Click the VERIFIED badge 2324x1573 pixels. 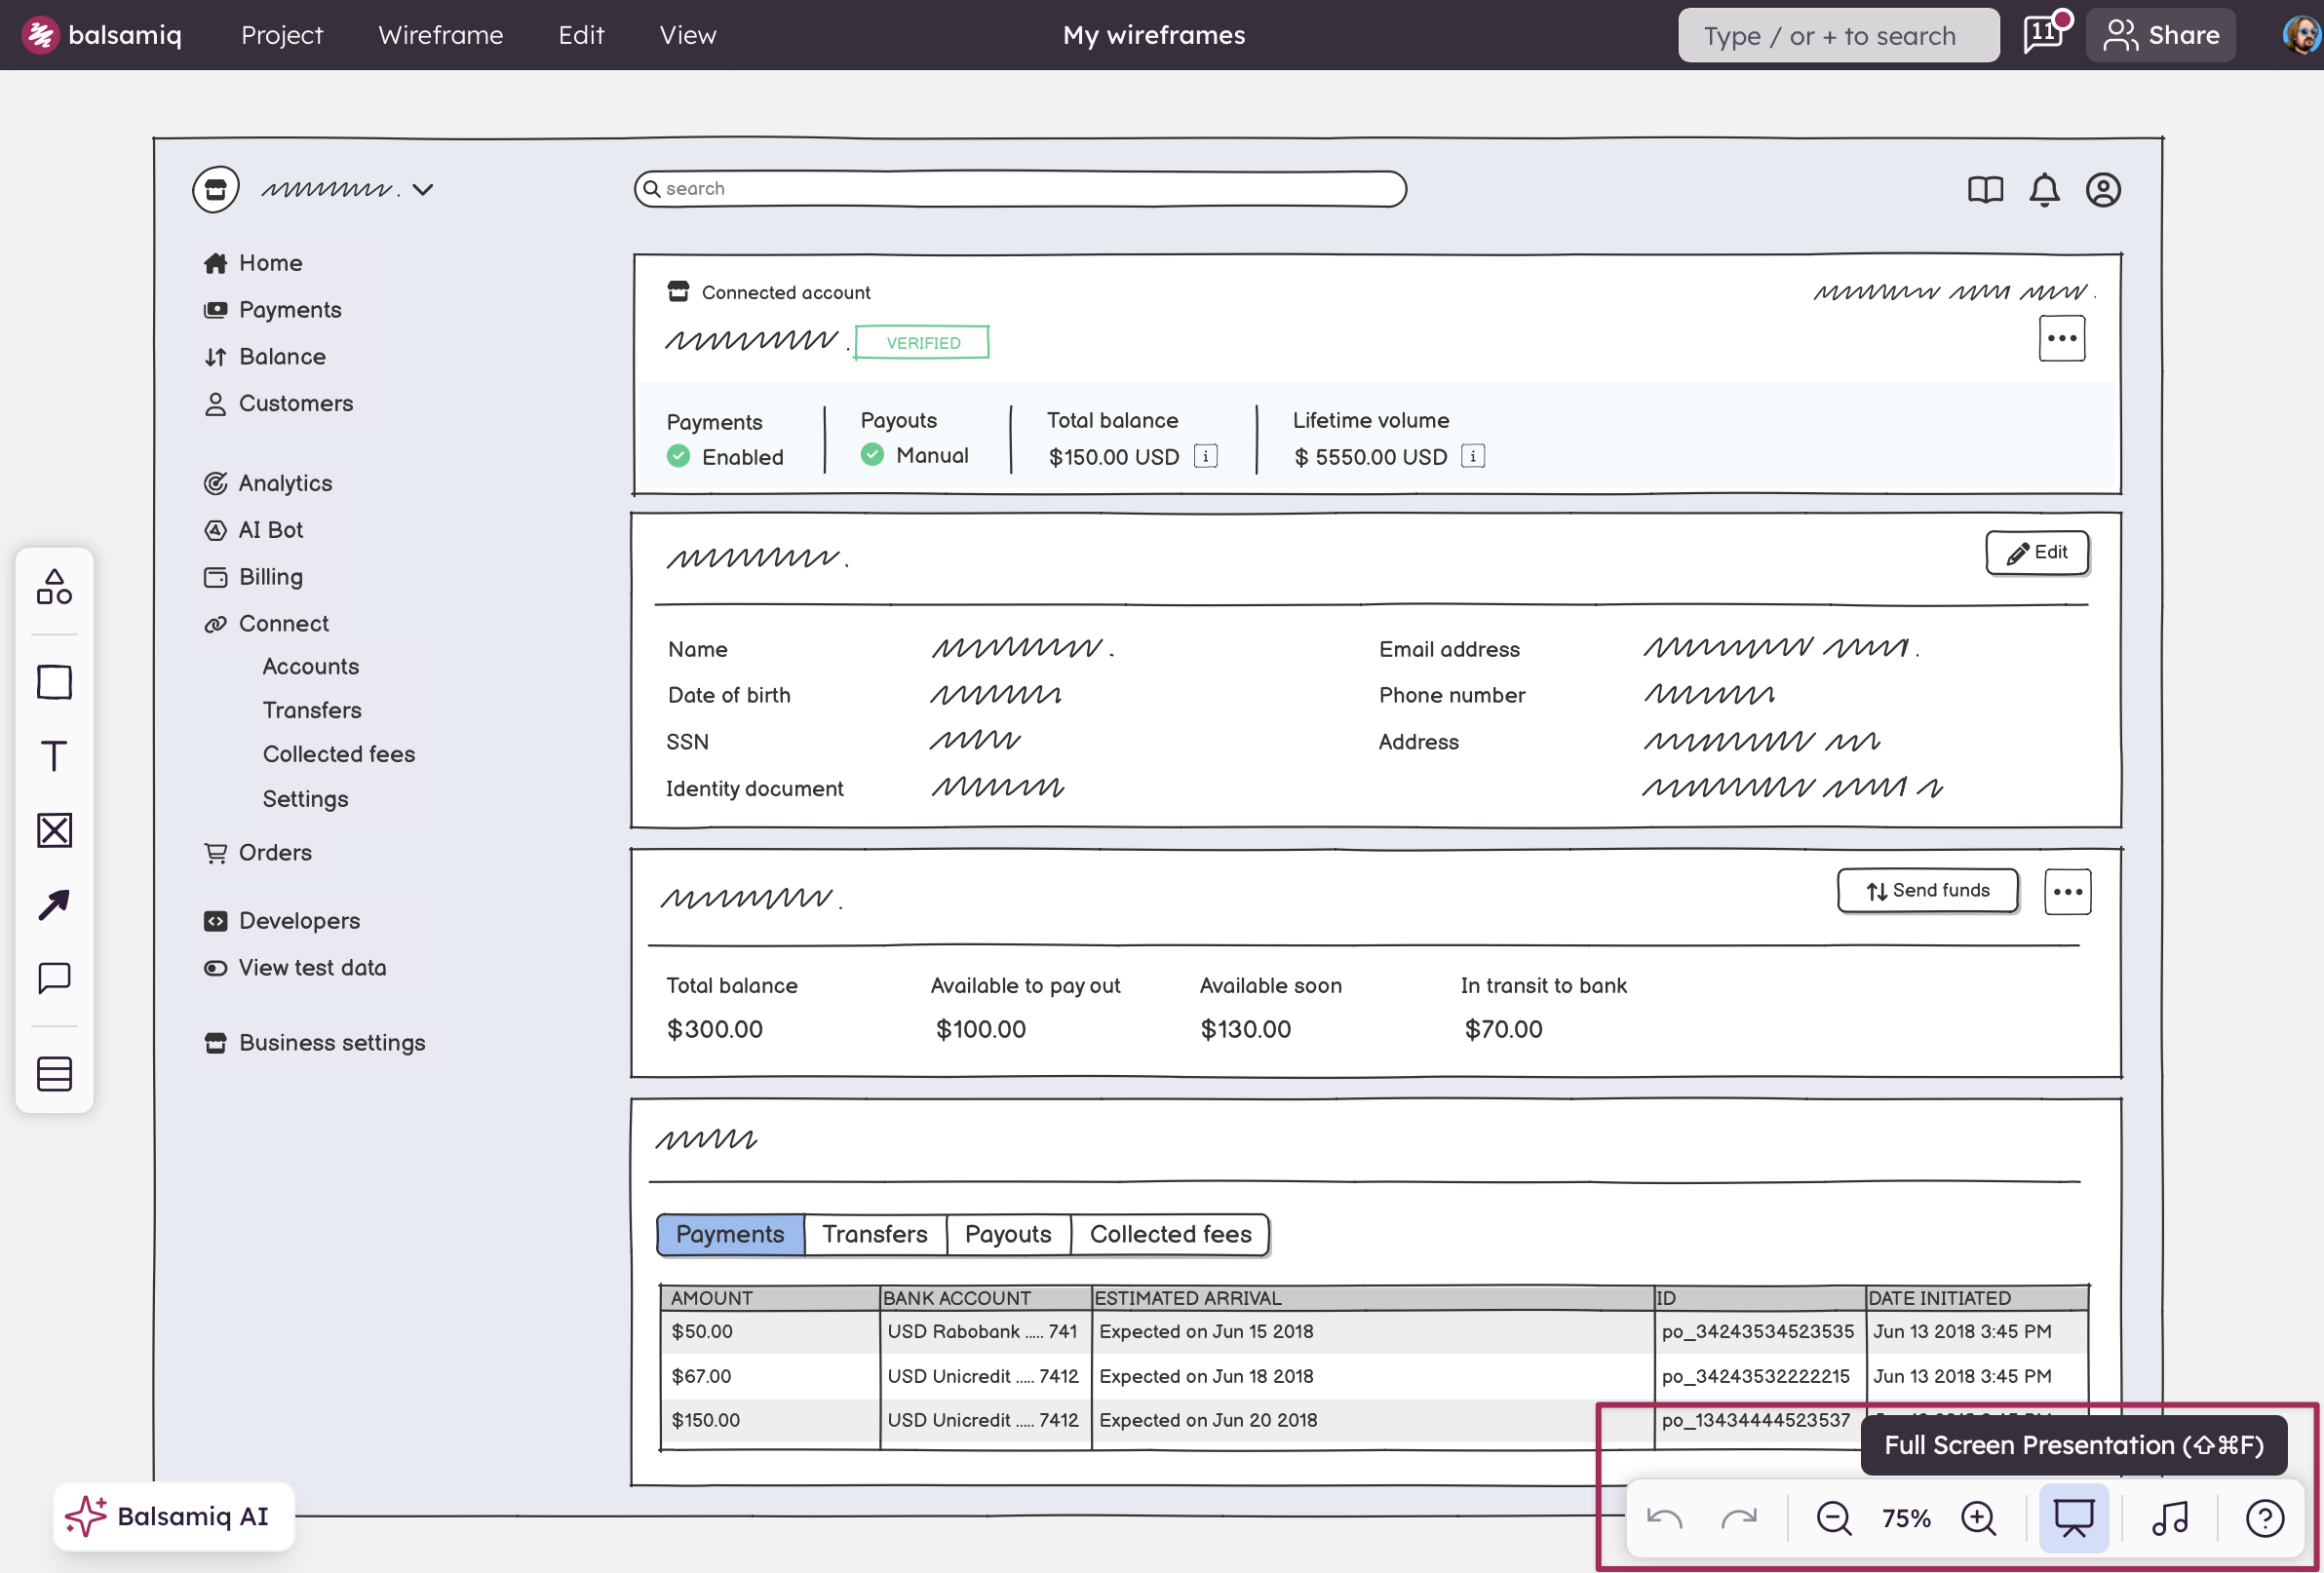pyautogui.click(x=922, y=342)
